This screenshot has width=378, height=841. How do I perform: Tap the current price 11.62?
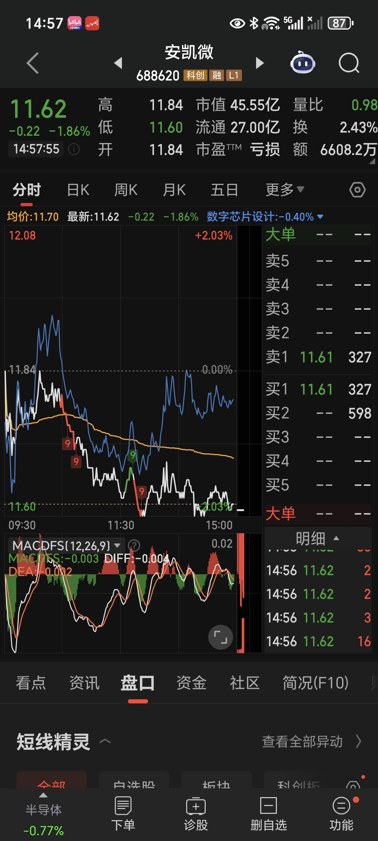[x=38, y=109]
